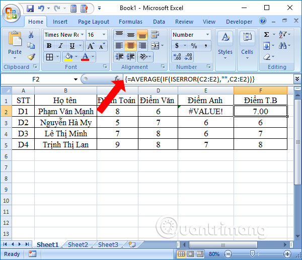This screenshot has width=302, height=260.
Task: Open Excel Help question mark
Action: (263, 21)
